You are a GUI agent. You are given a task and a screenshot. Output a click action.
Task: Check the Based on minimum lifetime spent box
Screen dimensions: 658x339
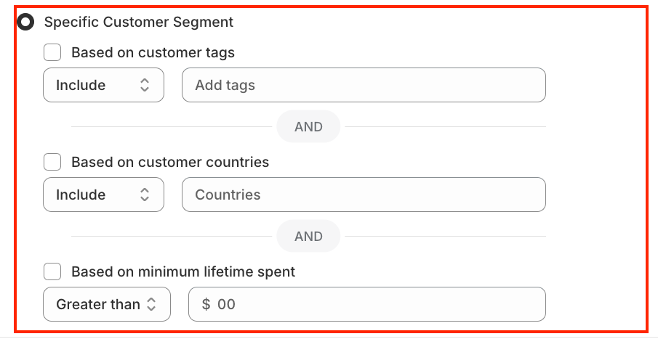(x=52, y=271)
